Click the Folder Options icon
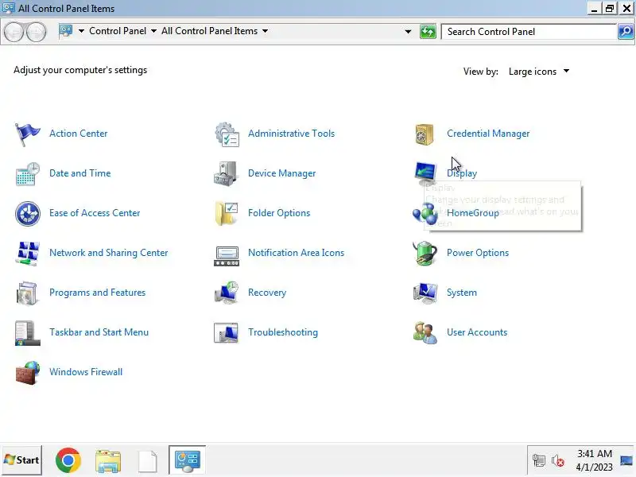Image resolution: width=636 pixels, height=477 pixels. [x=227, y=213]
